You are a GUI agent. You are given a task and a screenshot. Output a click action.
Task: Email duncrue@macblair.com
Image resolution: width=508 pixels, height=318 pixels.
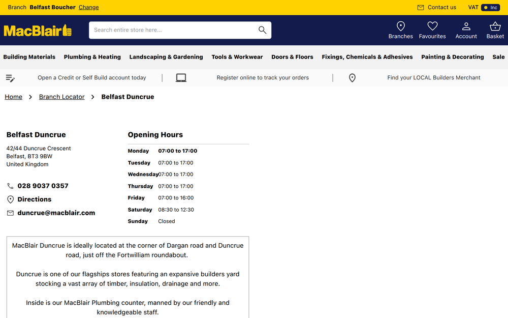click(56, 213)
